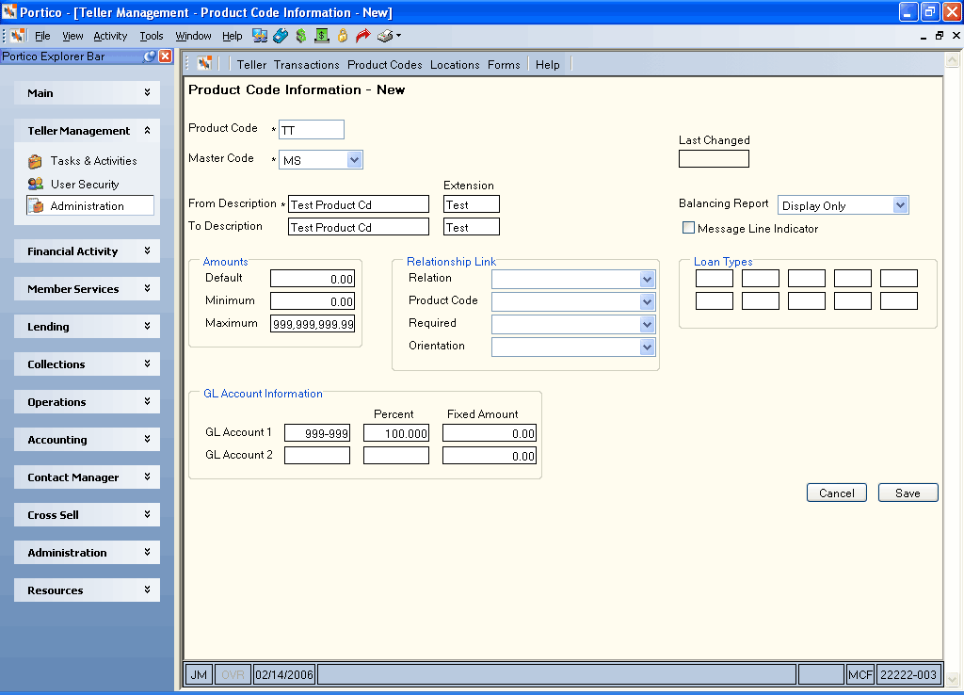Click the Cancel button
This screenshot has height=695, width=964.
[837, 493]
